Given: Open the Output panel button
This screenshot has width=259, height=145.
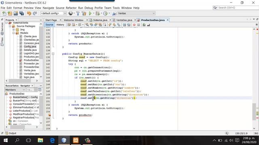Looking at the screenshot, I should pos(11,133).
